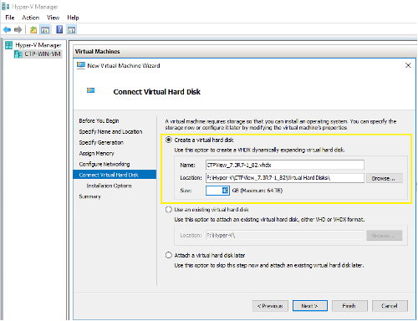Click the disk Size field
The image size is (418, 321).
click(217, 191)
